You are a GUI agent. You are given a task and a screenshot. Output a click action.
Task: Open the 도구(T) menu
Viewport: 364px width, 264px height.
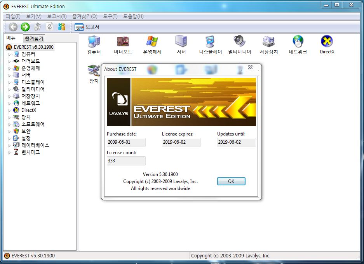point(110,16)
